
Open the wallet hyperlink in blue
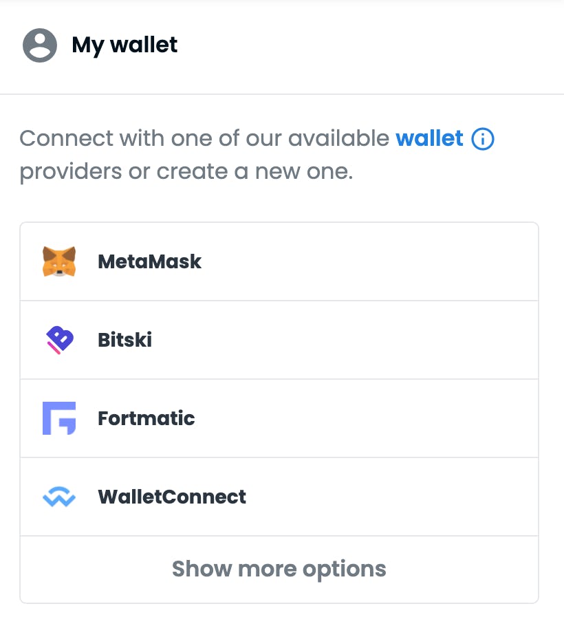[429, 138]
